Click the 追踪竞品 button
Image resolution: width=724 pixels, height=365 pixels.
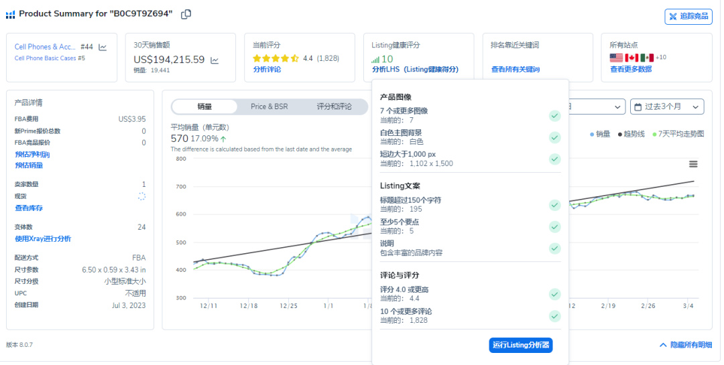688,17
